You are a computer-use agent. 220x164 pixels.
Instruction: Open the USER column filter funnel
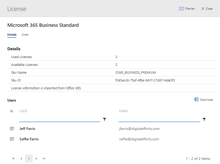(104, 119)
